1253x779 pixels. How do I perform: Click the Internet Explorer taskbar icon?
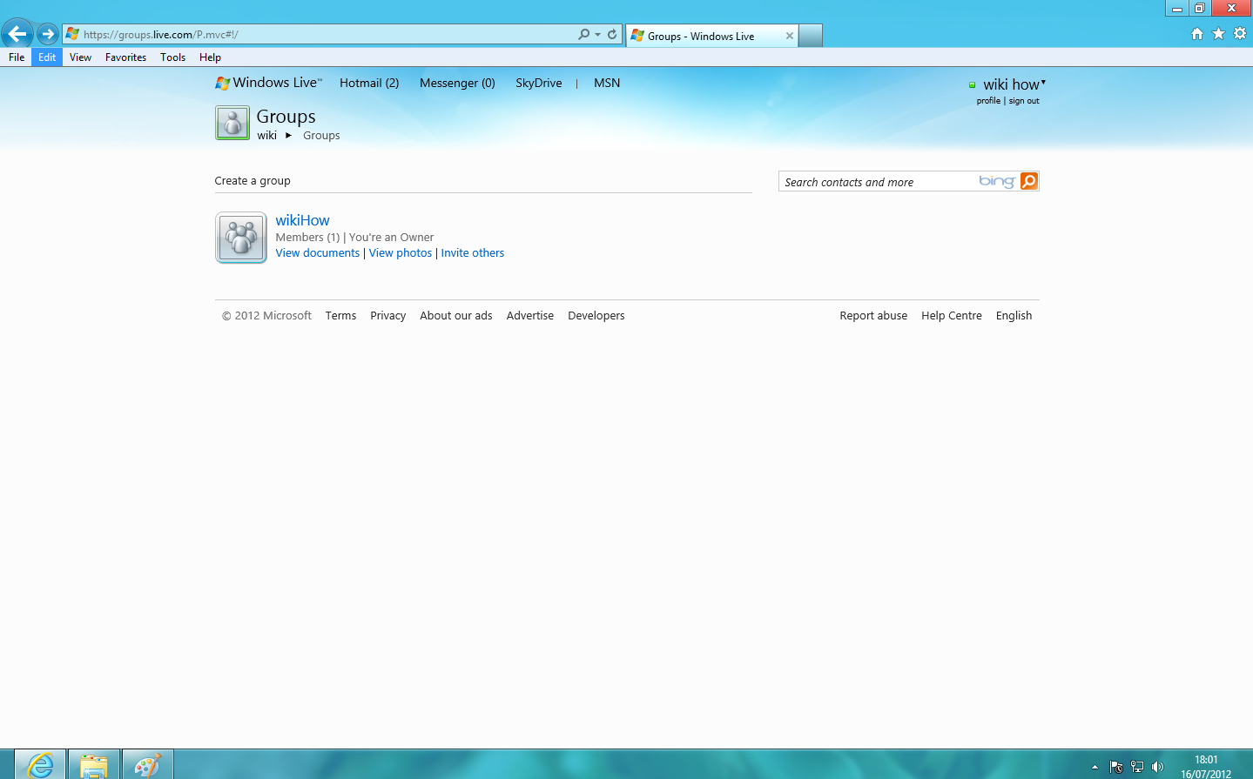(x=40, y=764)
